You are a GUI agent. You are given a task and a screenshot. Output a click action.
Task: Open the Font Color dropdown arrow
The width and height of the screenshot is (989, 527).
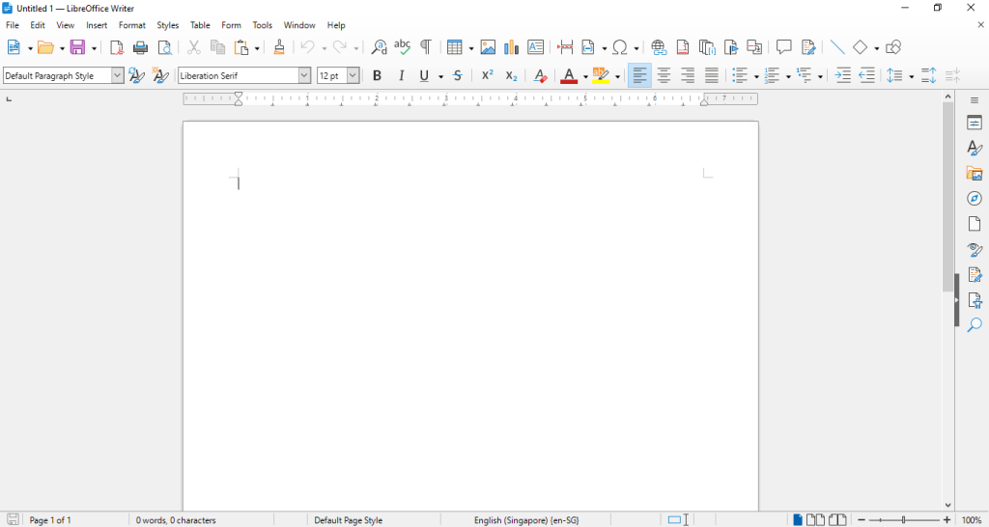tap(585, 77)
